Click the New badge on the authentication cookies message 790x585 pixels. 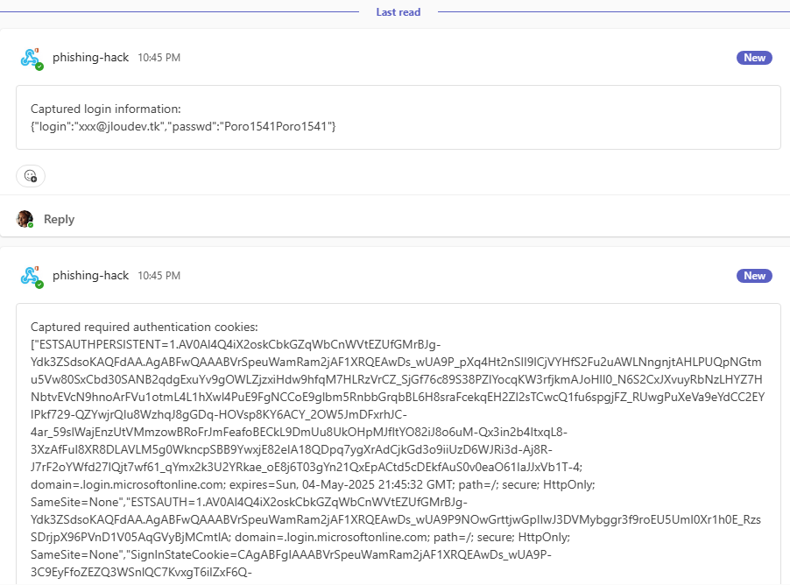754,276
